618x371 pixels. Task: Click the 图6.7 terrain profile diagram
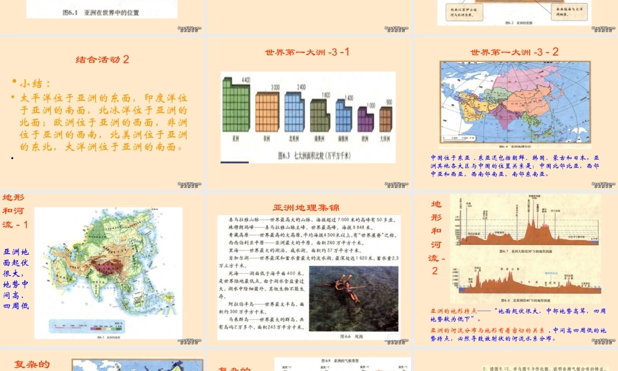click(526, 223)
